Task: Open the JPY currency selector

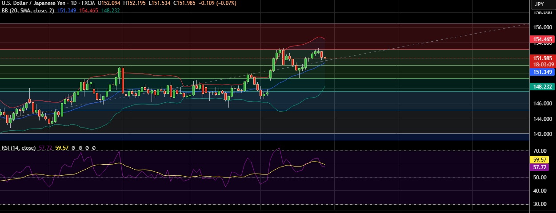Action: (540, 4)
